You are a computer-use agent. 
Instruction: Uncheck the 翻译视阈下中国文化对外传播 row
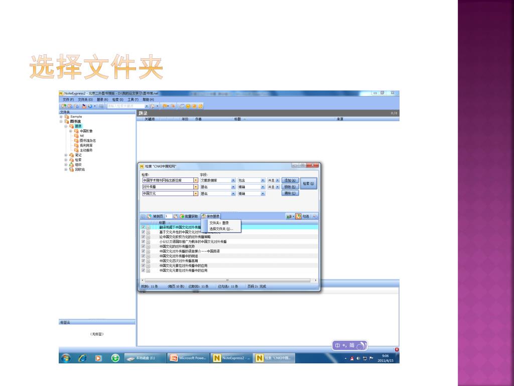click(143, 227)
